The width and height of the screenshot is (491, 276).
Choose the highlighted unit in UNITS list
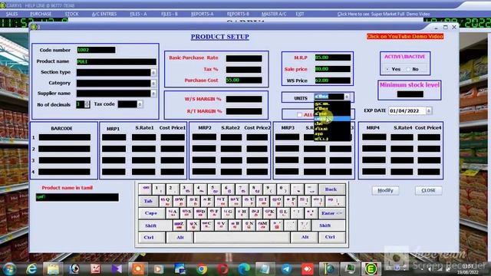click(x=332, y=119)
